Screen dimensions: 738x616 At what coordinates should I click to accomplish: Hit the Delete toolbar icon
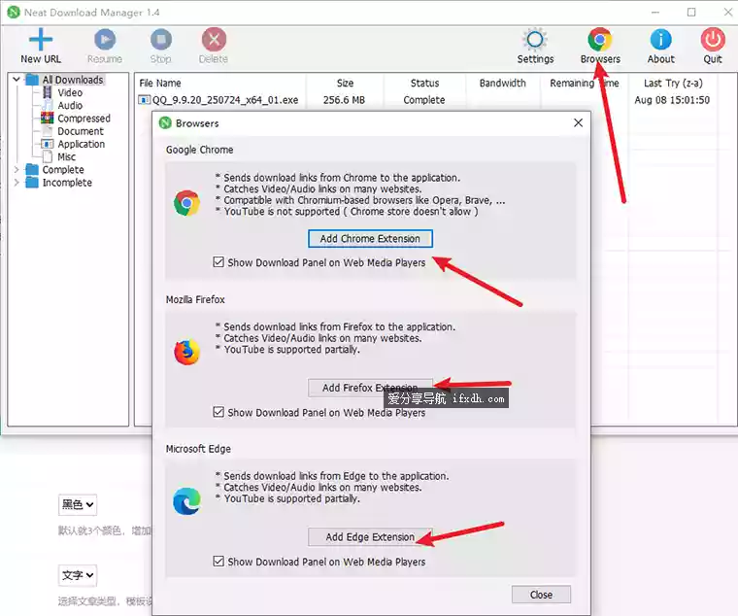(214, 40)
